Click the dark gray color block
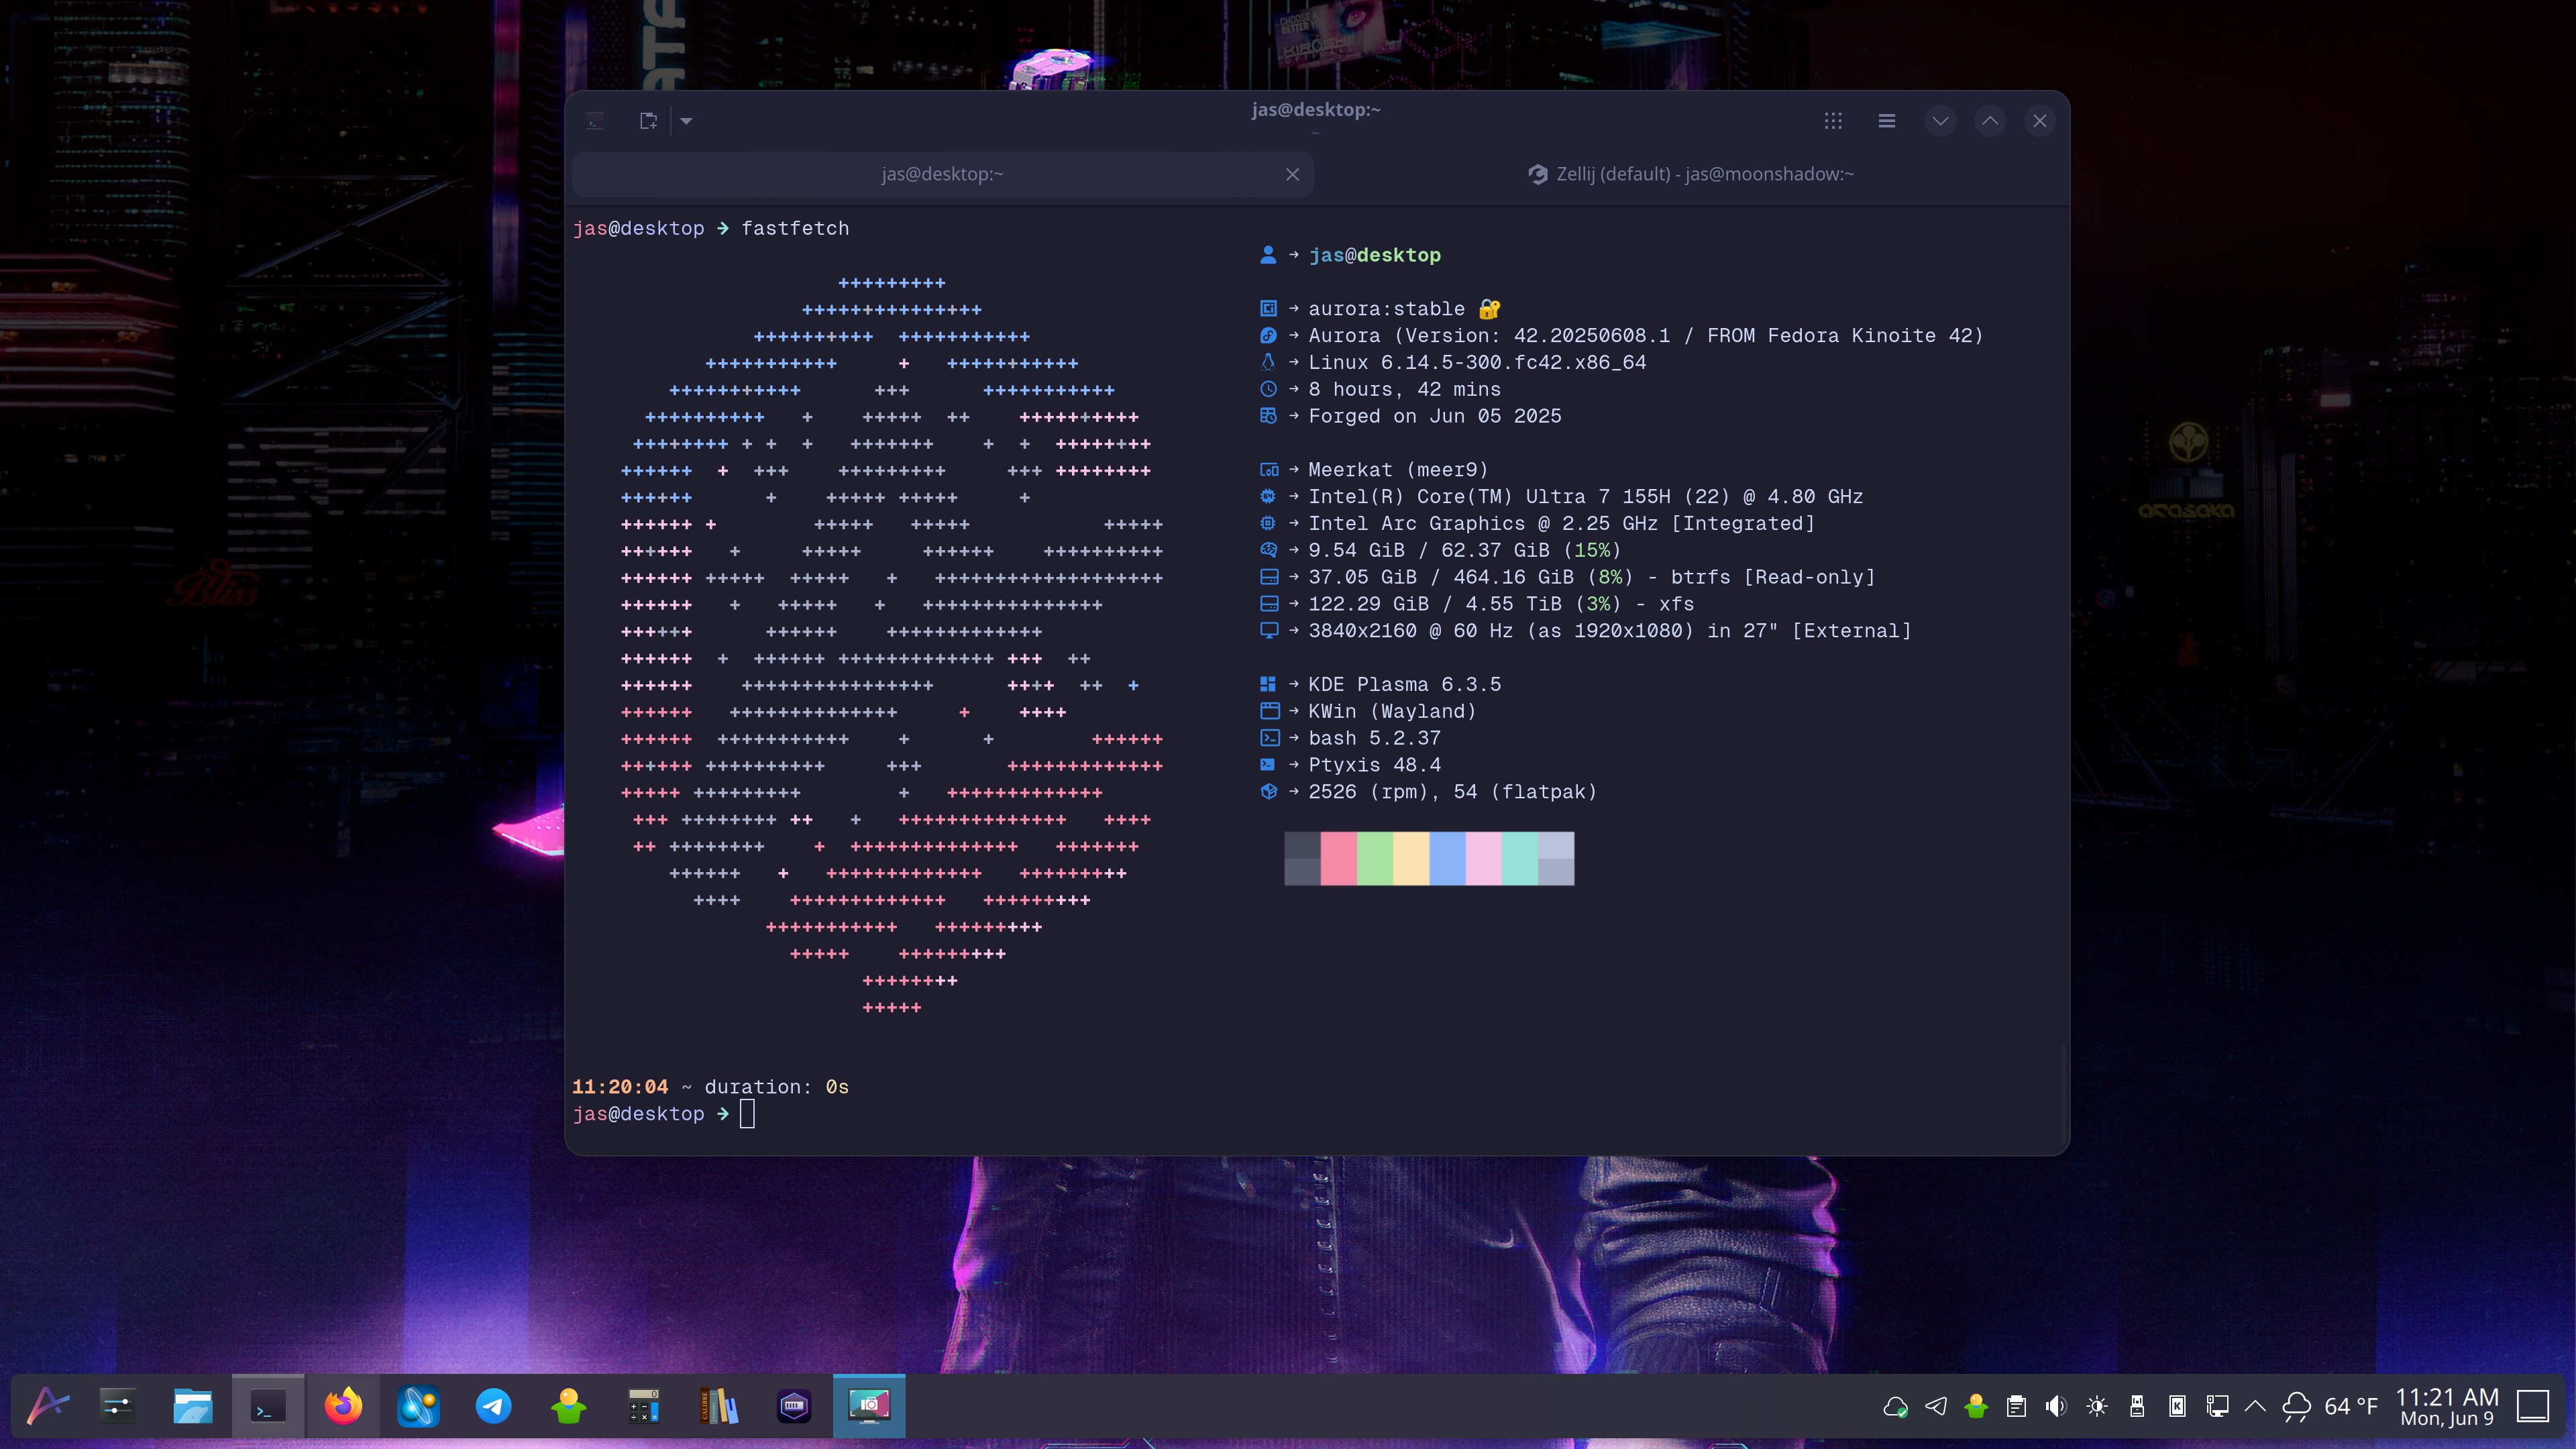This screenshot has width=2576, height=1449. tap(1302, 858)
